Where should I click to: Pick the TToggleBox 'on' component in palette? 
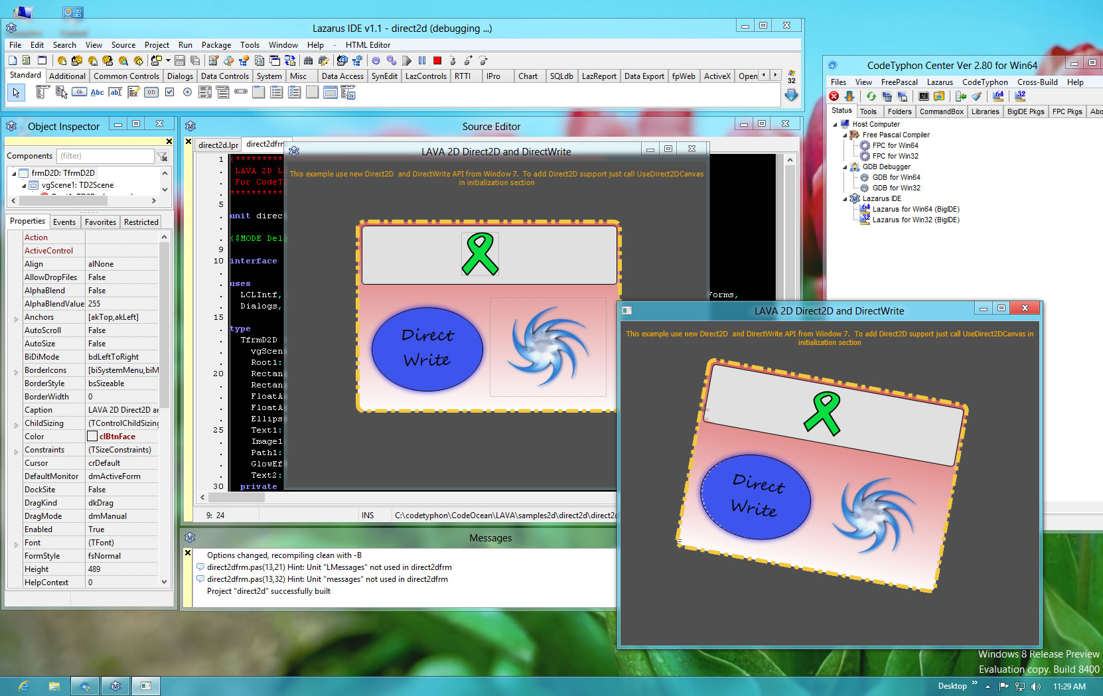tap(151, 92)
